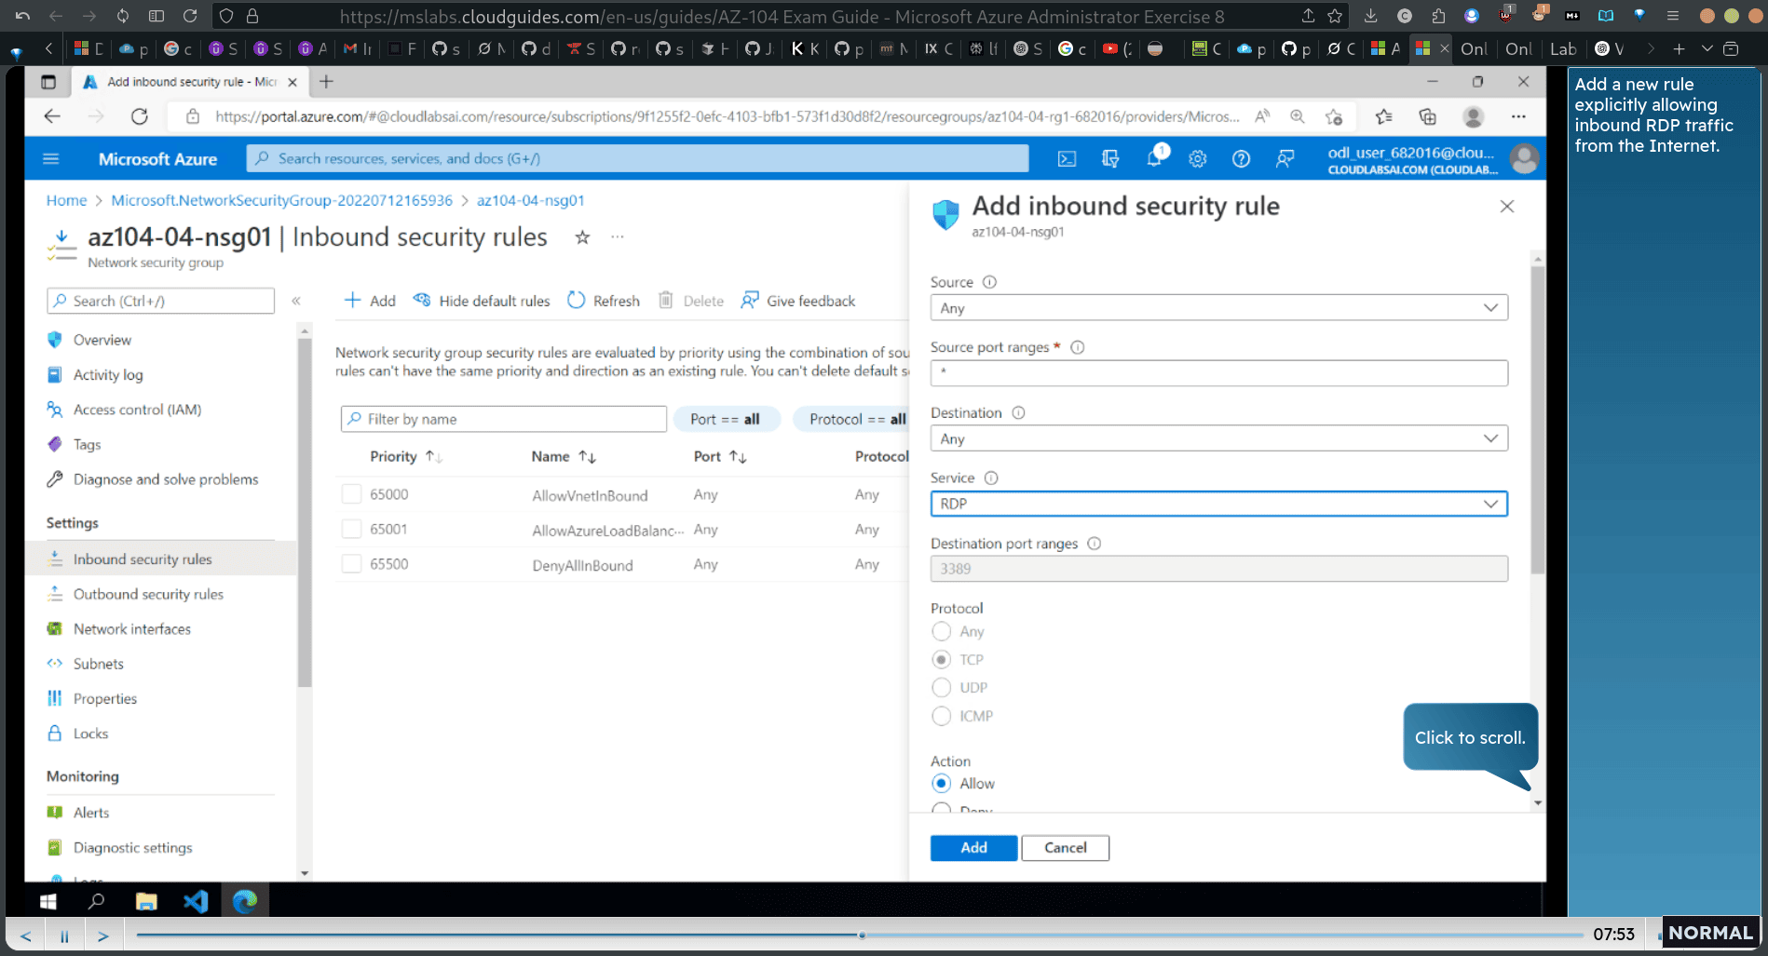Show Service info tooltip icon
This screenshot has height=956, width=1768.
pyautogui.click(x=991, y=478)
